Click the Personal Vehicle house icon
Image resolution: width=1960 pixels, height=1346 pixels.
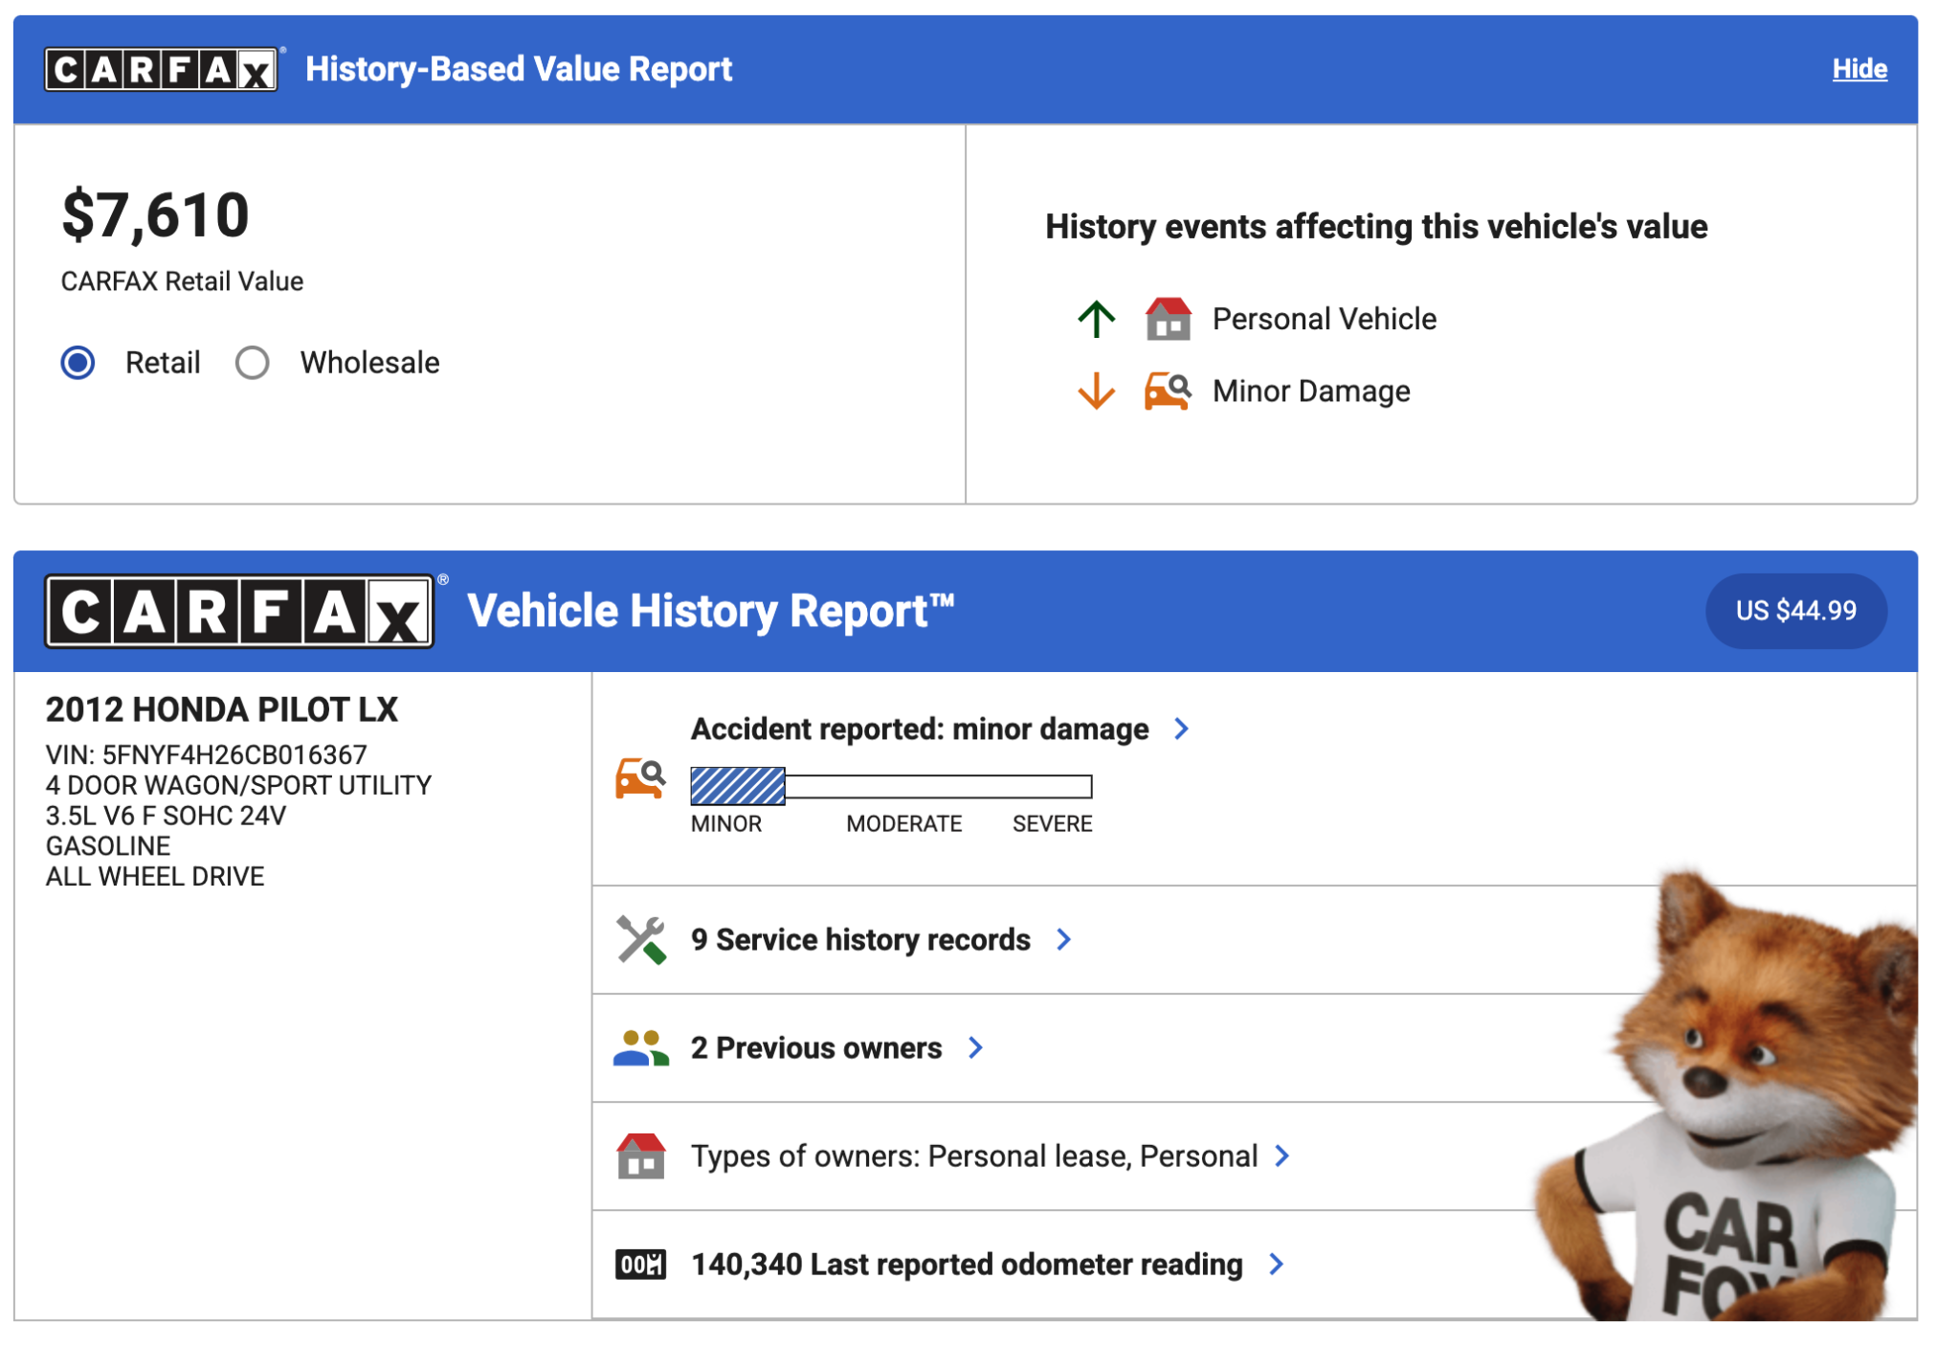tap(1168, 319)
